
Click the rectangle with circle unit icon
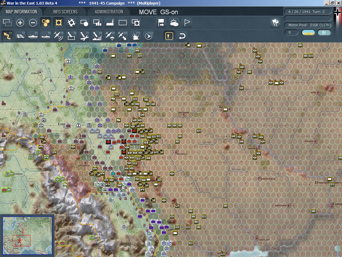pyautogui.click(x=84, y=23)
